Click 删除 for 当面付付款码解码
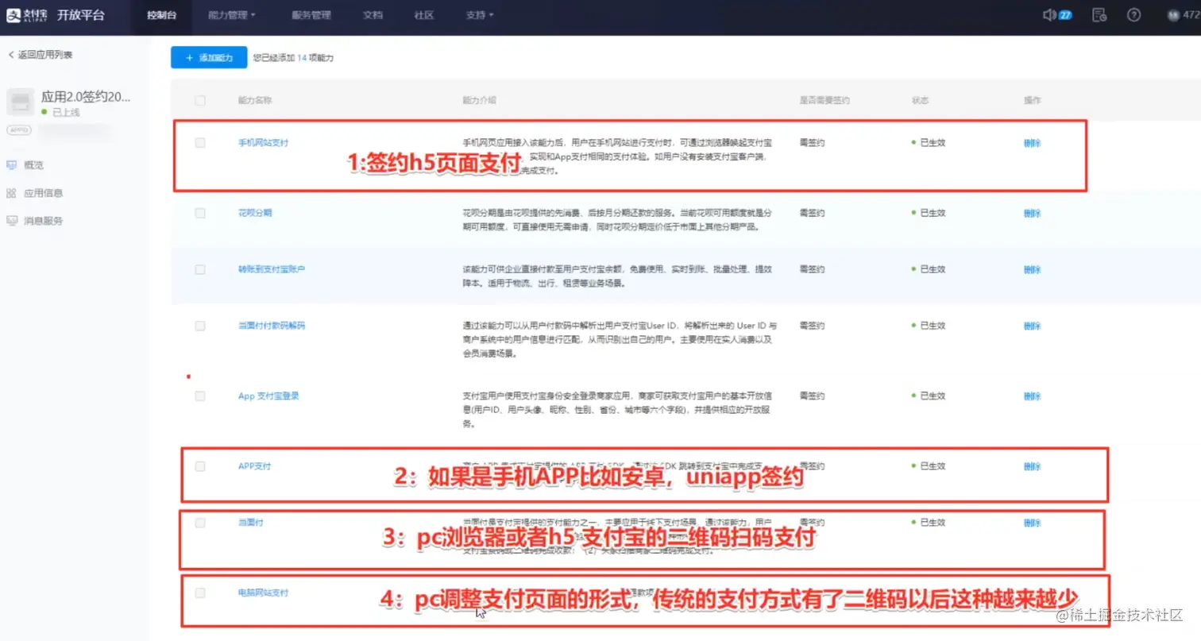 (1032, 326)
